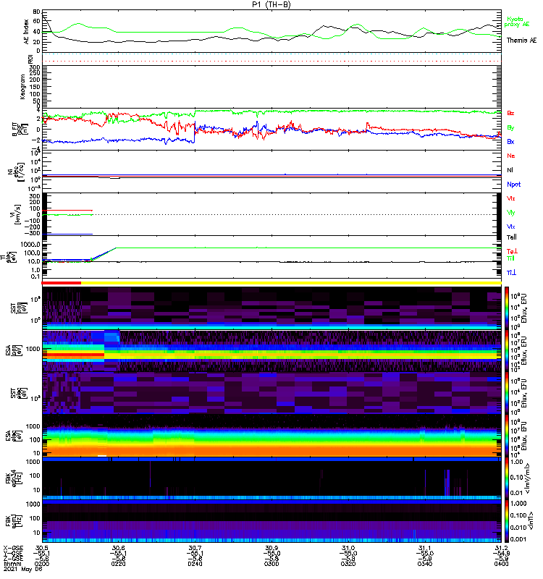543x579 pixels.
Task: Select the blue "Vix" legend entry
Action: click(x=511, y=227)
